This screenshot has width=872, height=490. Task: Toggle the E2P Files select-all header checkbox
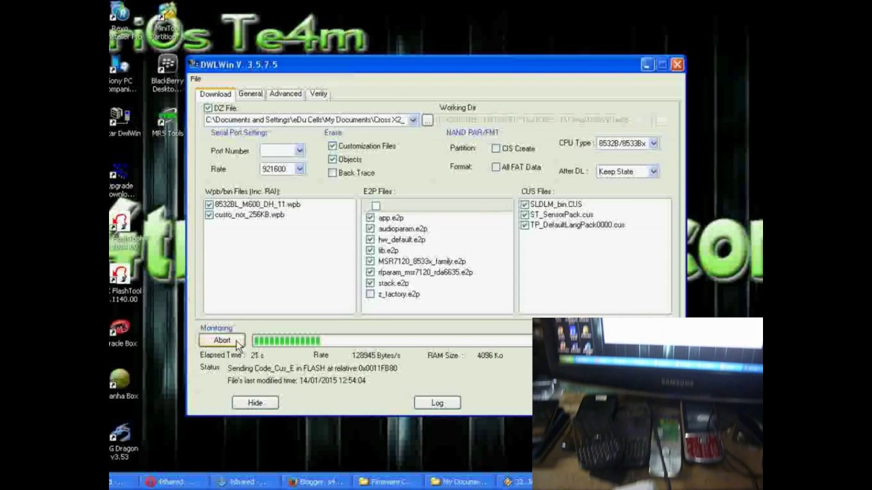click(375, 206)
